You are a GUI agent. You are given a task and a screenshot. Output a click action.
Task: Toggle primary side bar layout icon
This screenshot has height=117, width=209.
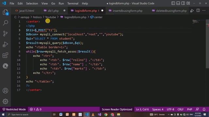(x=173, y=3)
